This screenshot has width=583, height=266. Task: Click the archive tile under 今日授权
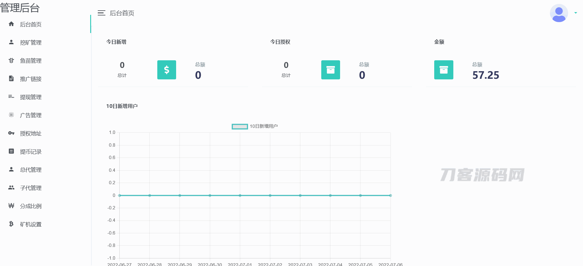pyautogui.click(x=330, y=70)
